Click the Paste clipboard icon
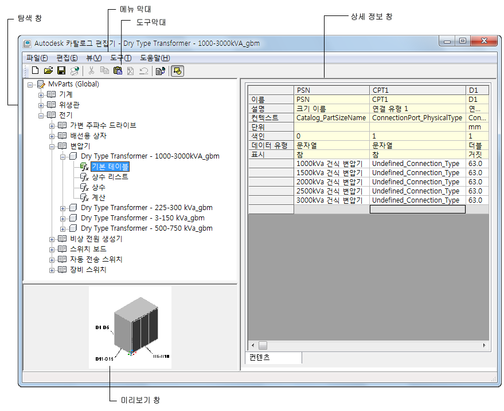 [x=118, y=70]
